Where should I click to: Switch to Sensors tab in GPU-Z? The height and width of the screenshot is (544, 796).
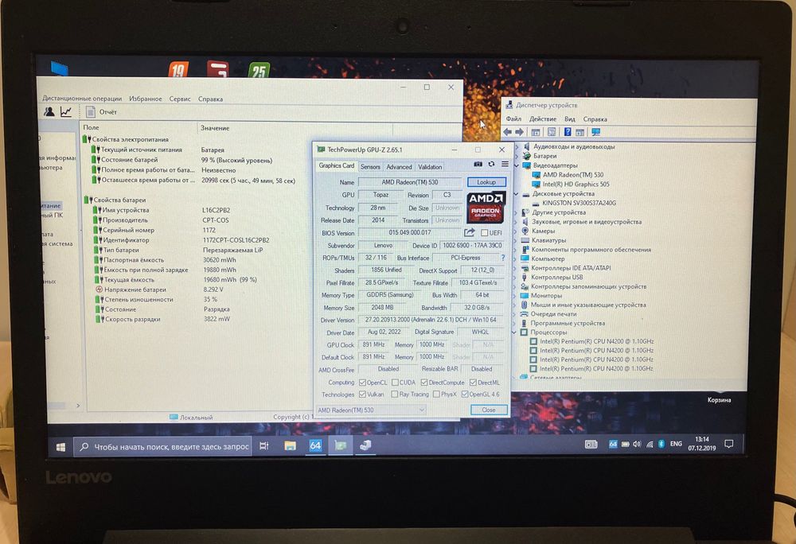[x=370, y=167]
